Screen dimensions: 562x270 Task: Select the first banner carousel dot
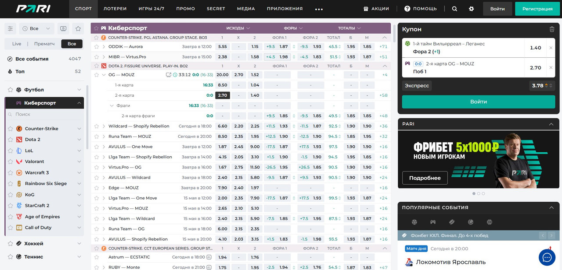pos(474,193)
